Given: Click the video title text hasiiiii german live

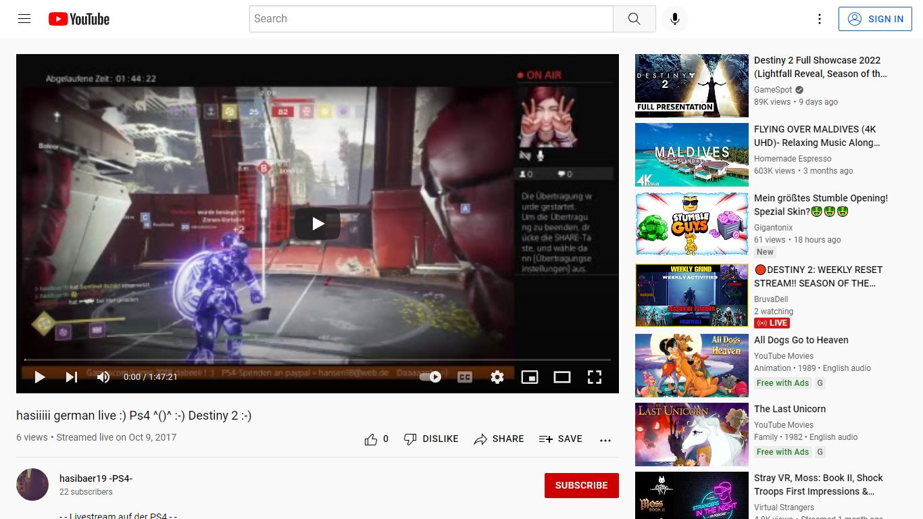Looking at the screenshot, I should (x=134, y=416).
